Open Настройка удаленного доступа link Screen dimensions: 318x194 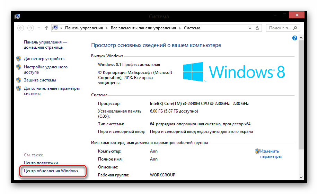pos(46,69)
